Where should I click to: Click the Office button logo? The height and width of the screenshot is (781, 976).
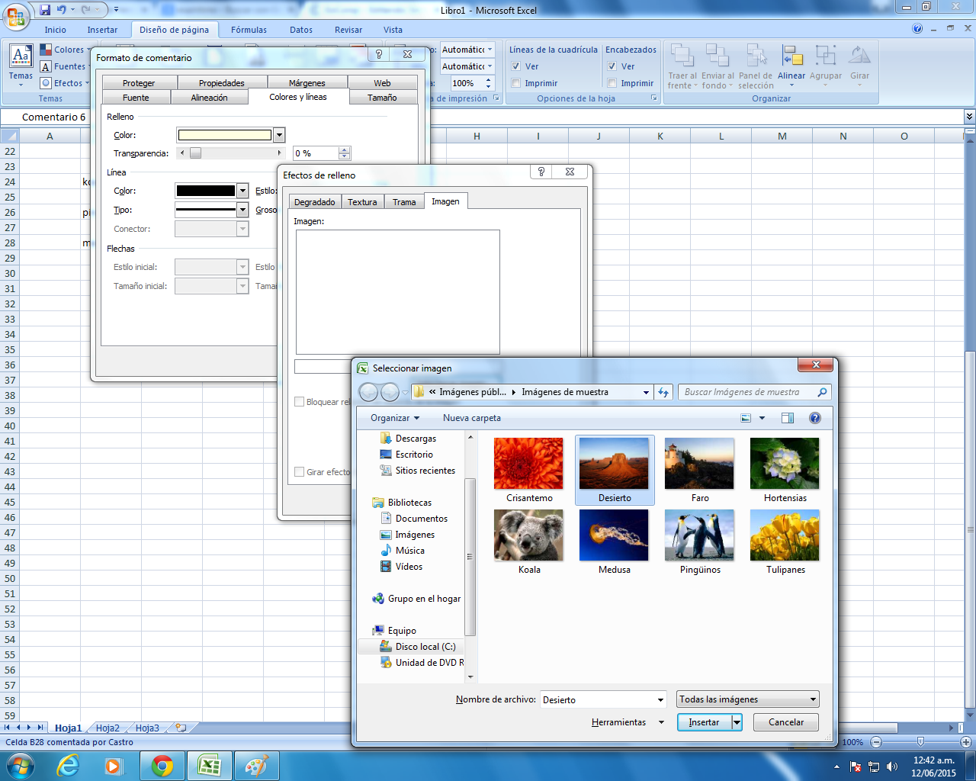15,15
